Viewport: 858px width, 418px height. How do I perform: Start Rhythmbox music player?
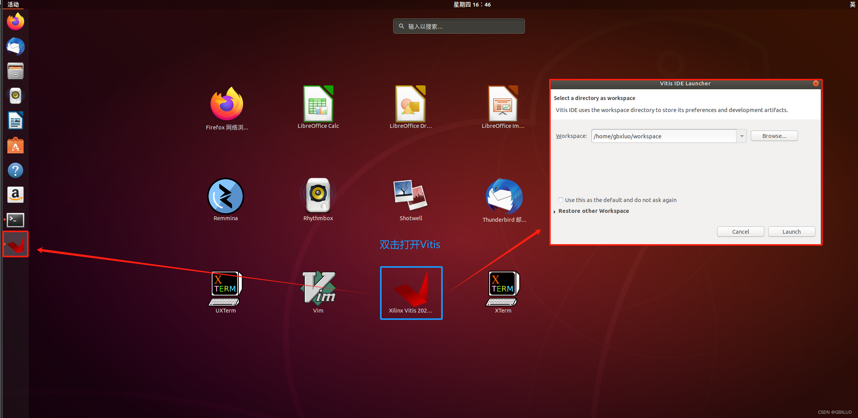coord(318,196)
